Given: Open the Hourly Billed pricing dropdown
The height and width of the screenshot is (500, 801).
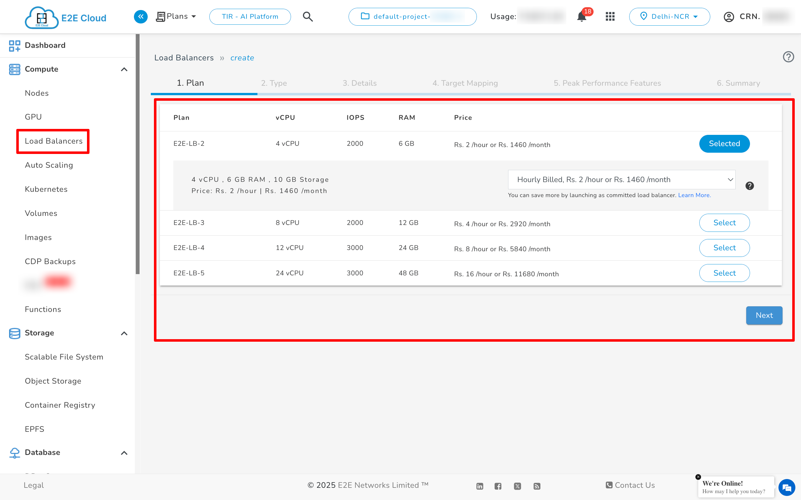Looking at the screenshot, I should point(621,180).
